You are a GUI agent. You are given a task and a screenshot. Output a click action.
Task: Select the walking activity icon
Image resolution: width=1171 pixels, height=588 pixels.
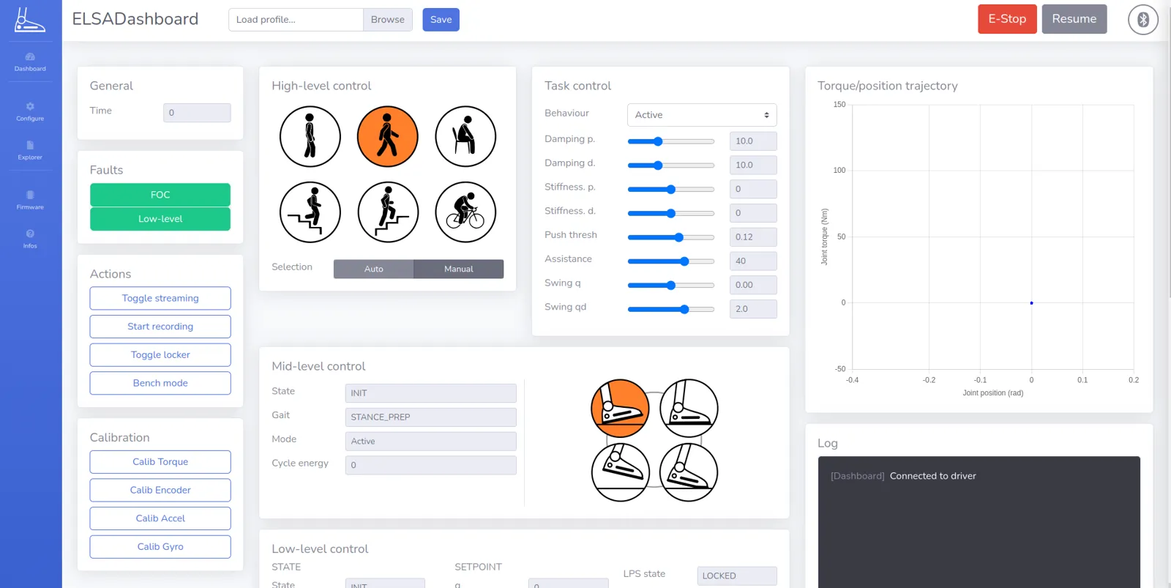click(x=388, y=137)
